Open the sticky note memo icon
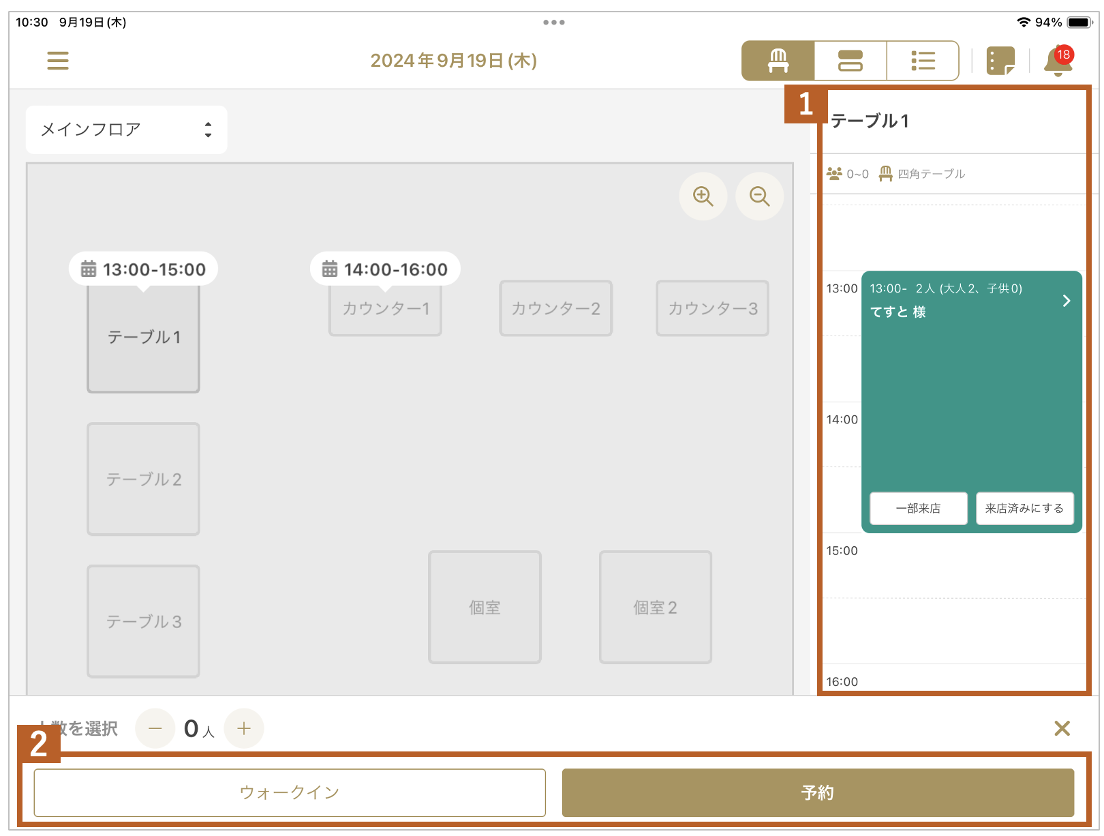1104x836 pixels. [1000, 61]
